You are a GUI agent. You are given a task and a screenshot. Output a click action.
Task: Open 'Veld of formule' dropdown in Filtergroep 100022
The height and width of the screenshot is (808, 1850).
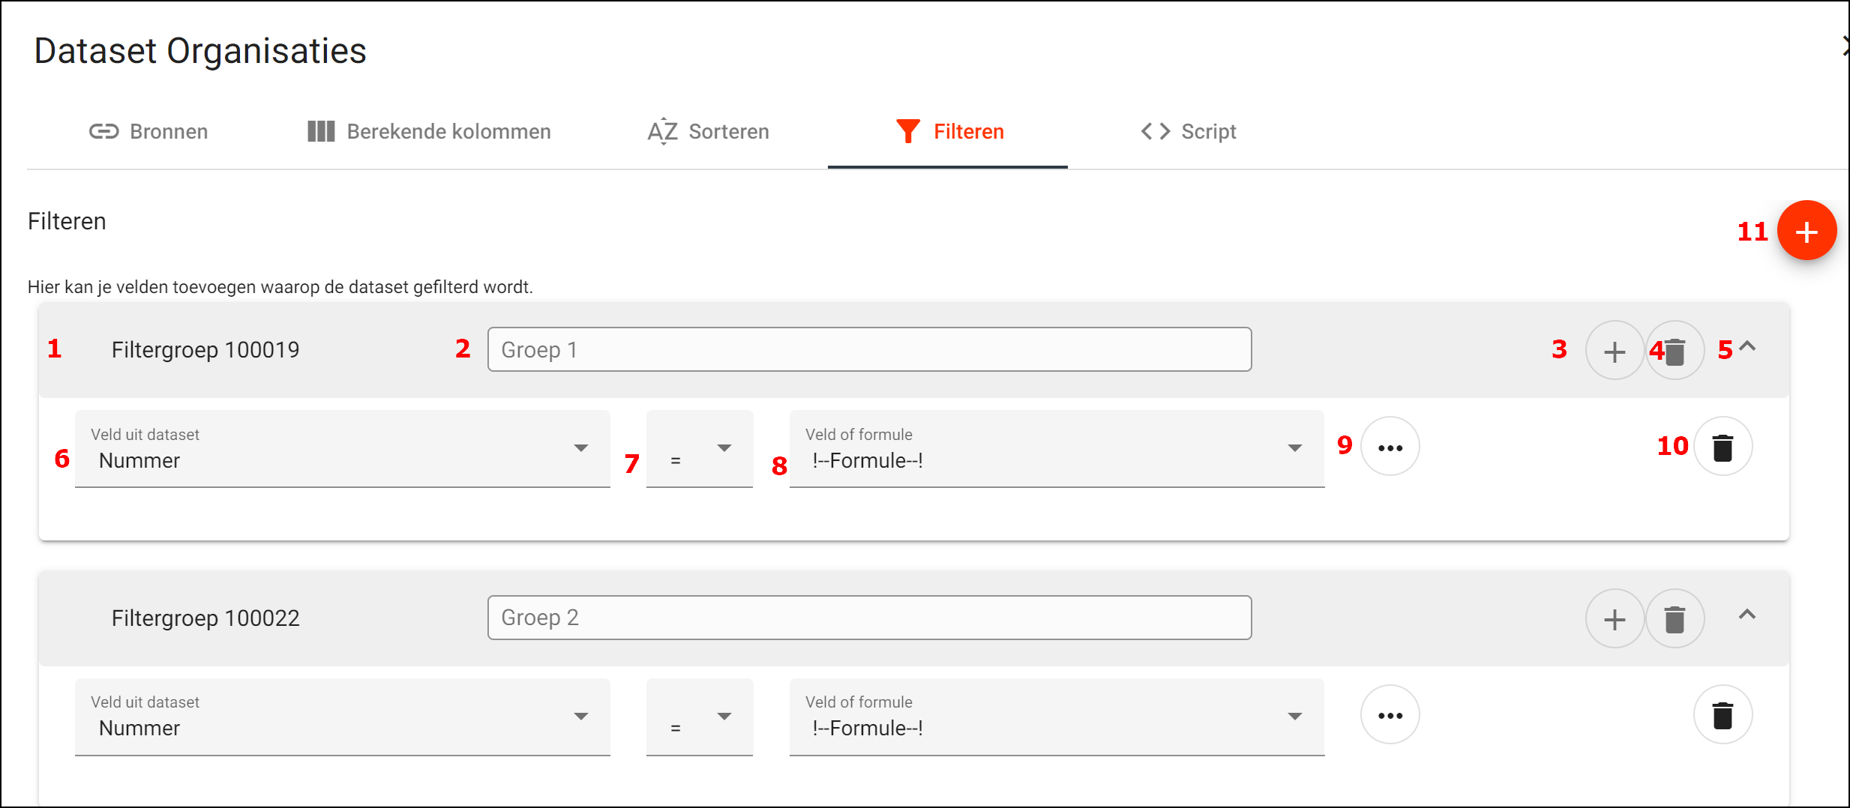pos(1056,717)
